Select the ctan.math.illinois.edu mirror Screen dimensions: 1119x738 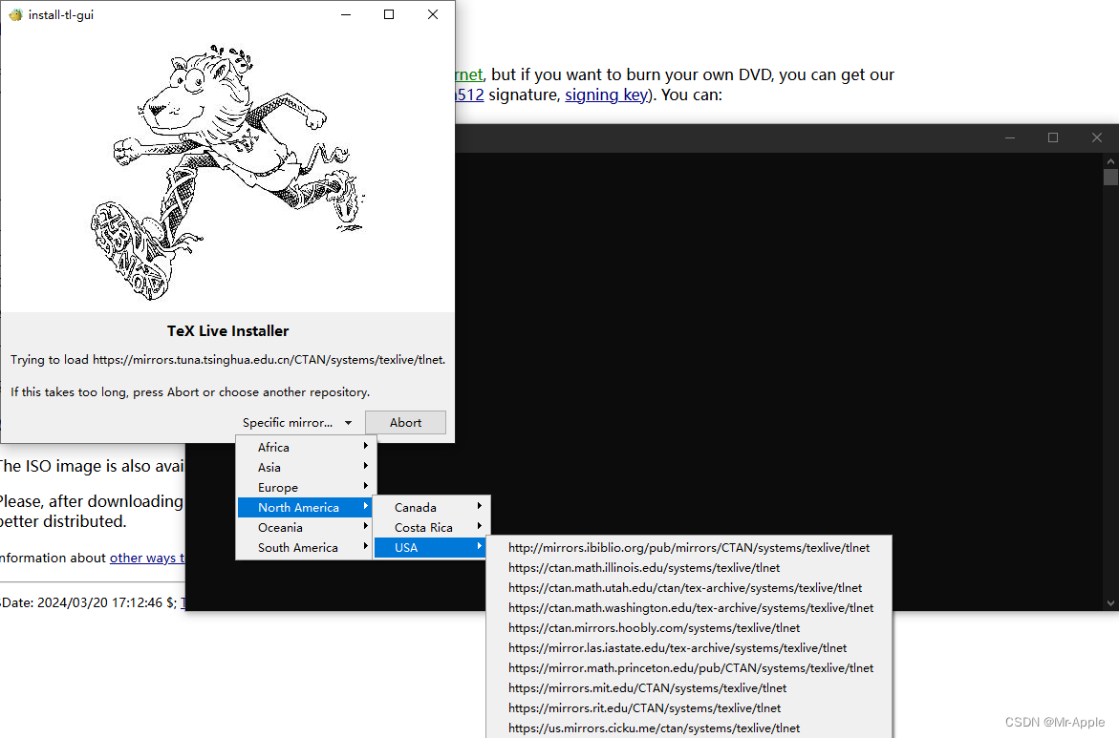(x=643, y=567)
